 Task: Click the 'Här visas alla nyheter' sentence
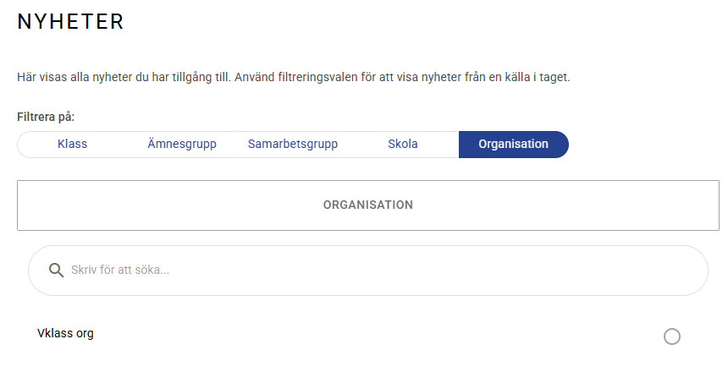[124, 77]
